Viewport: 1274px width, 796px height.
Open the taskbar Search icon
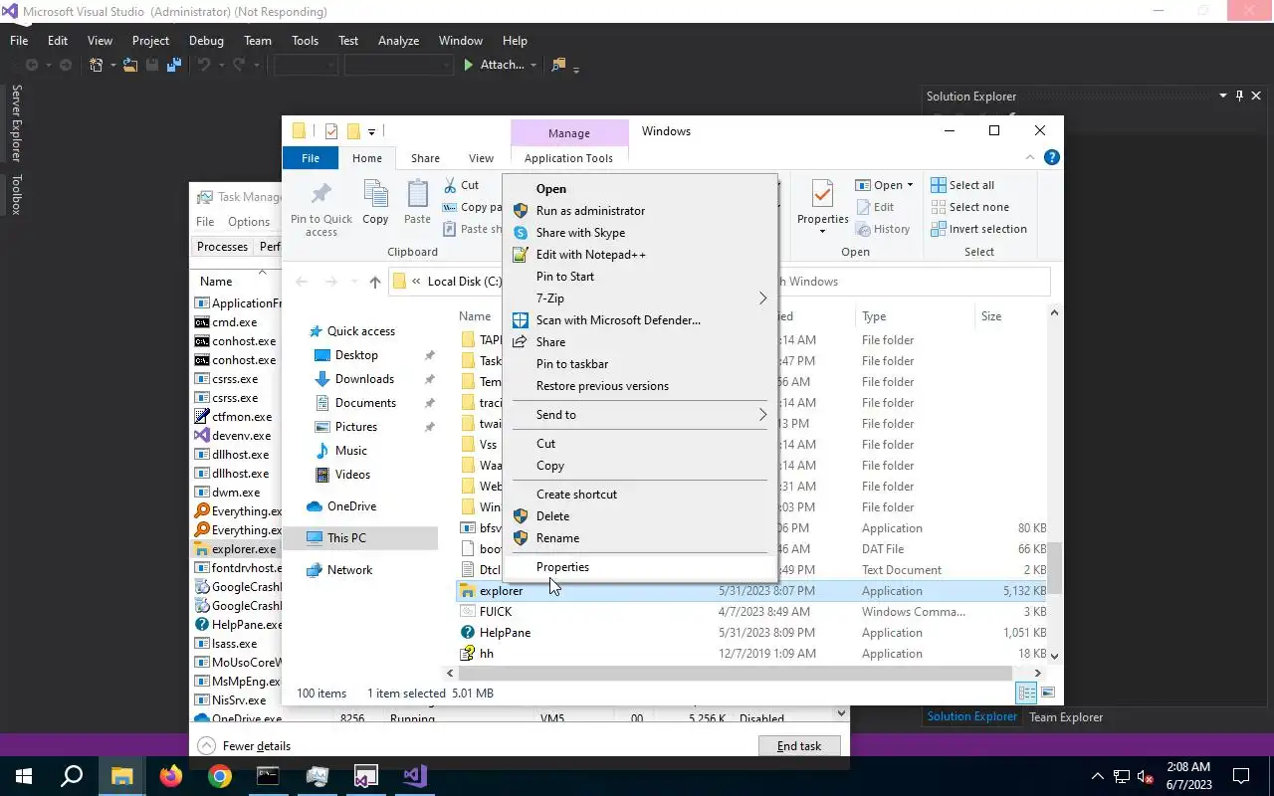pos(72,776)
